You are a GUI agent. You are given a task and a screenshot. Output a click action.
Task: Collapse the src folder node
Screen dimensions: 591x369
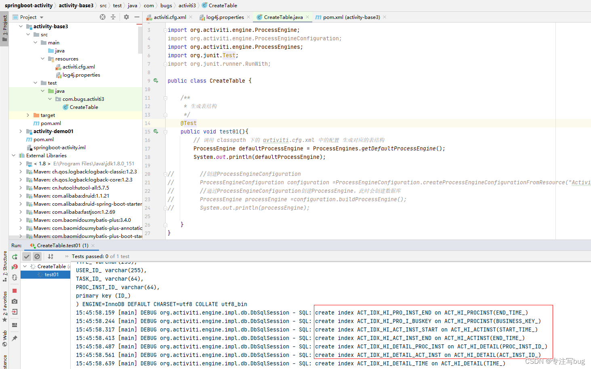click(28, 34)
